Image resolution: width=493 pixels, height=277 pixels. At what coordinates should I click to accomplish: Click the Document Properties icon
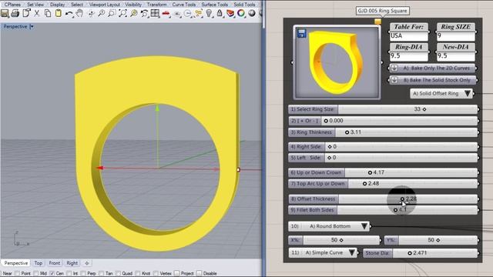tap(26, 13)
